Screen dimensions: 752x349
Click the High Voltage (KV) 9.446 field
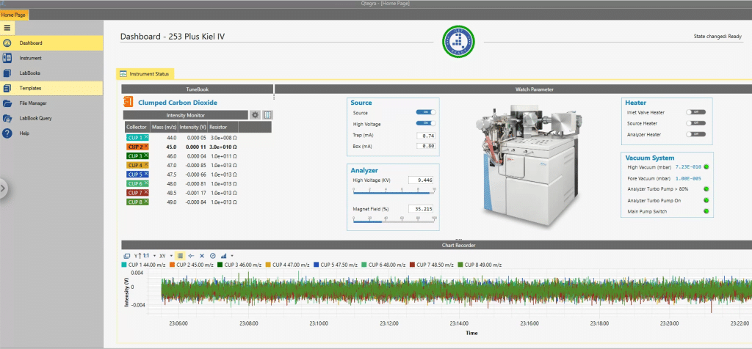421,180
